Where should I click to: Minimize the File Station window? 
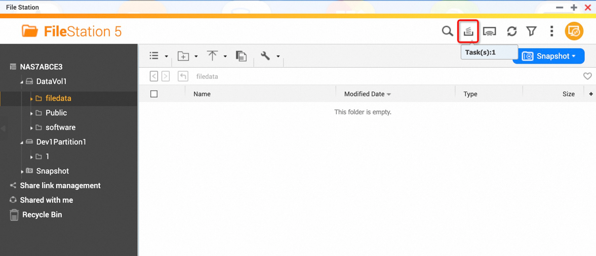pos(559,7)
